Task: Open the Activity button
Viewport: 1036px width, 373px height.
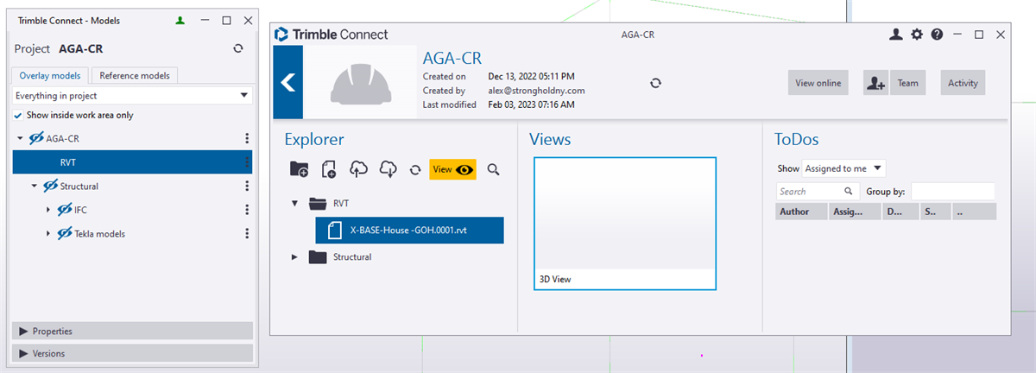Action: [963, 83]
